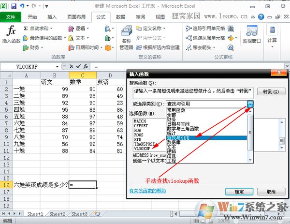Switch to the Insert (插入) tab

coord(52,17)
